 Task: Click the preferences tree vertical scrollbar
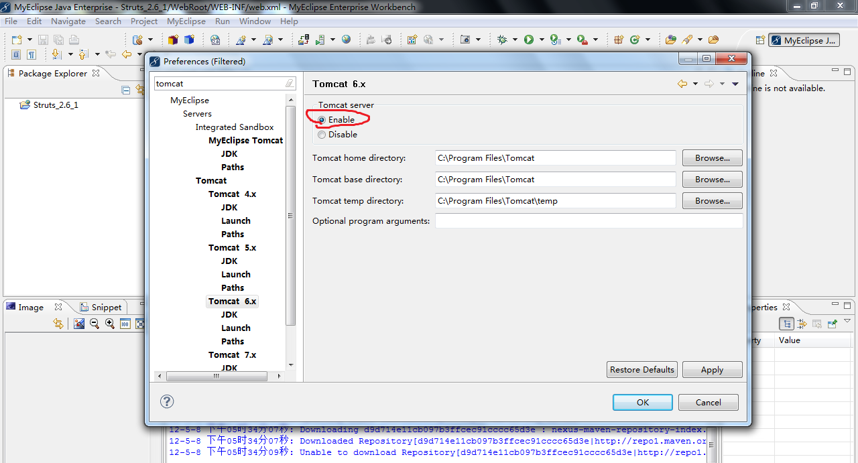tap(290, 214)
